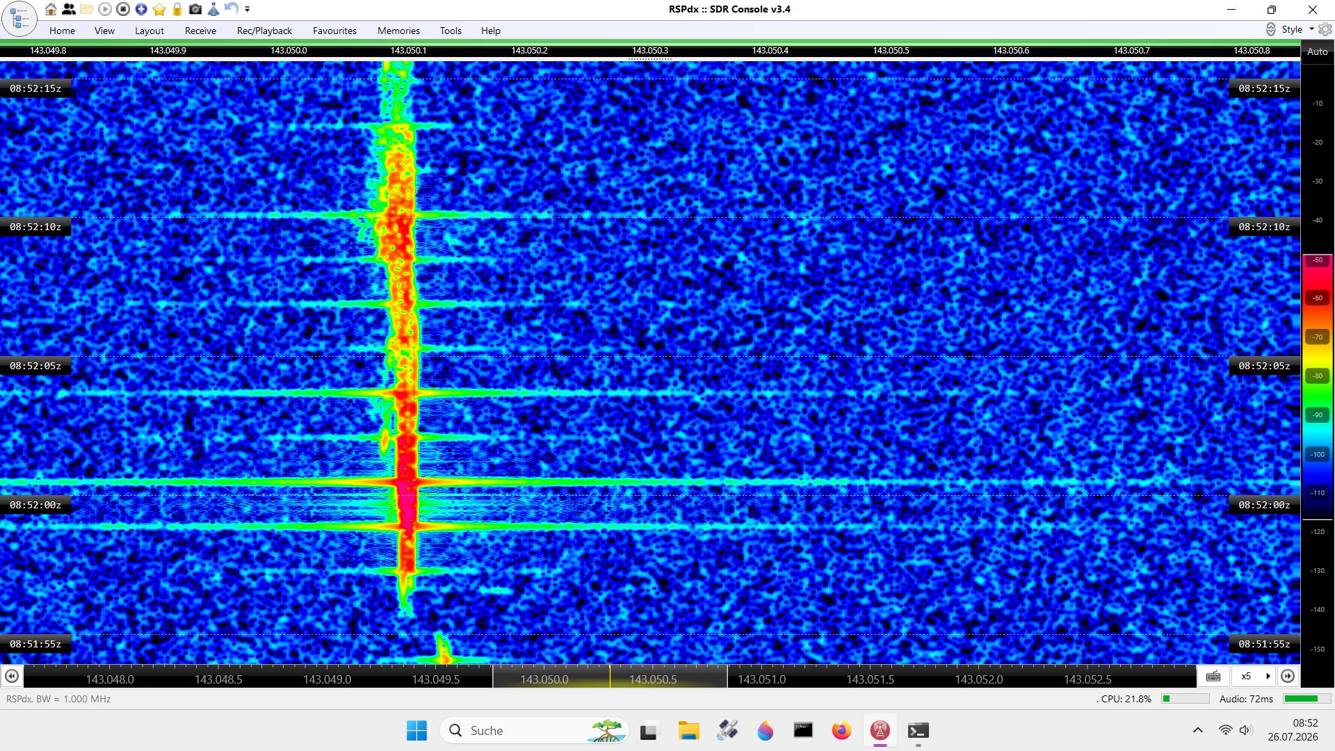1335x751 pixels.
Task: Show hidden system tray icons
Action: pos(1198,730)
